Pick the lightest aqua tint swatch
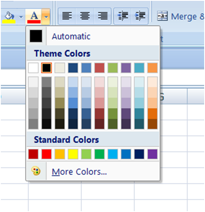 pyautogui.click(x=139, y=82)
